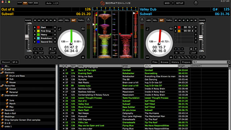The width and height of the screenshot is (231, 130).
Task: Nudge right deck pitch up with plus
Action: 204,57
